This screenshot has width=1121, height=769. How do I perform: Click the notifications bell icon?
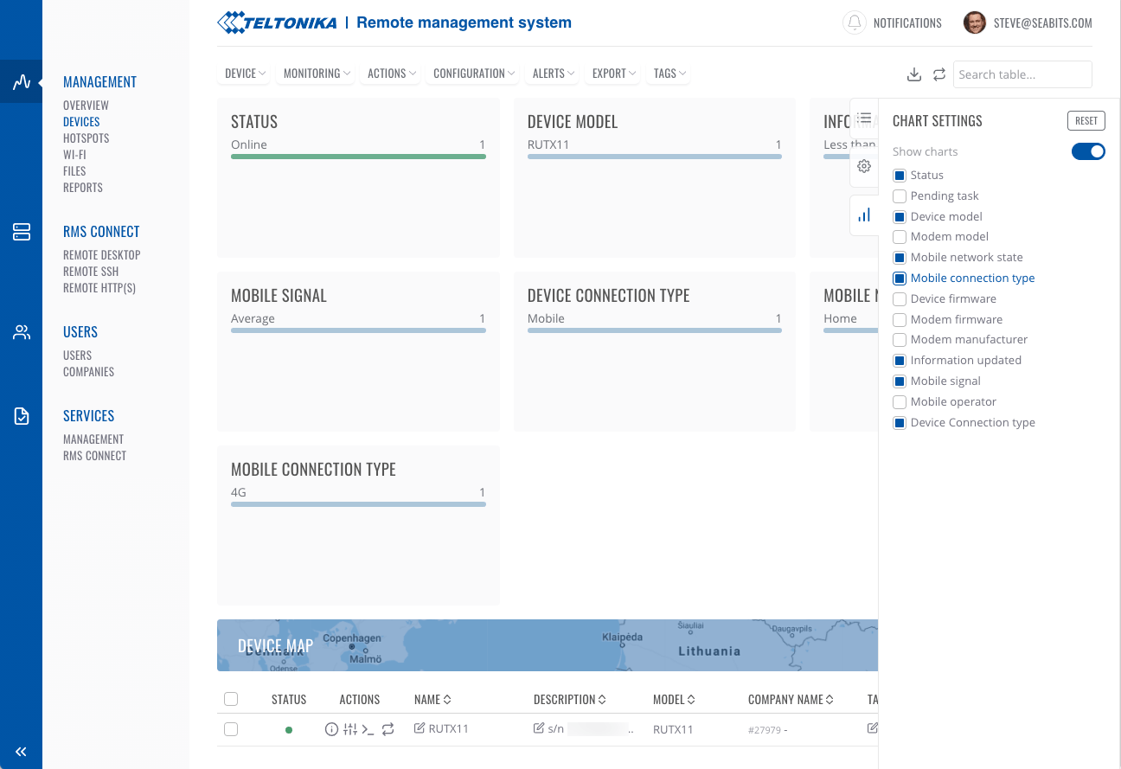coord(855,22)
